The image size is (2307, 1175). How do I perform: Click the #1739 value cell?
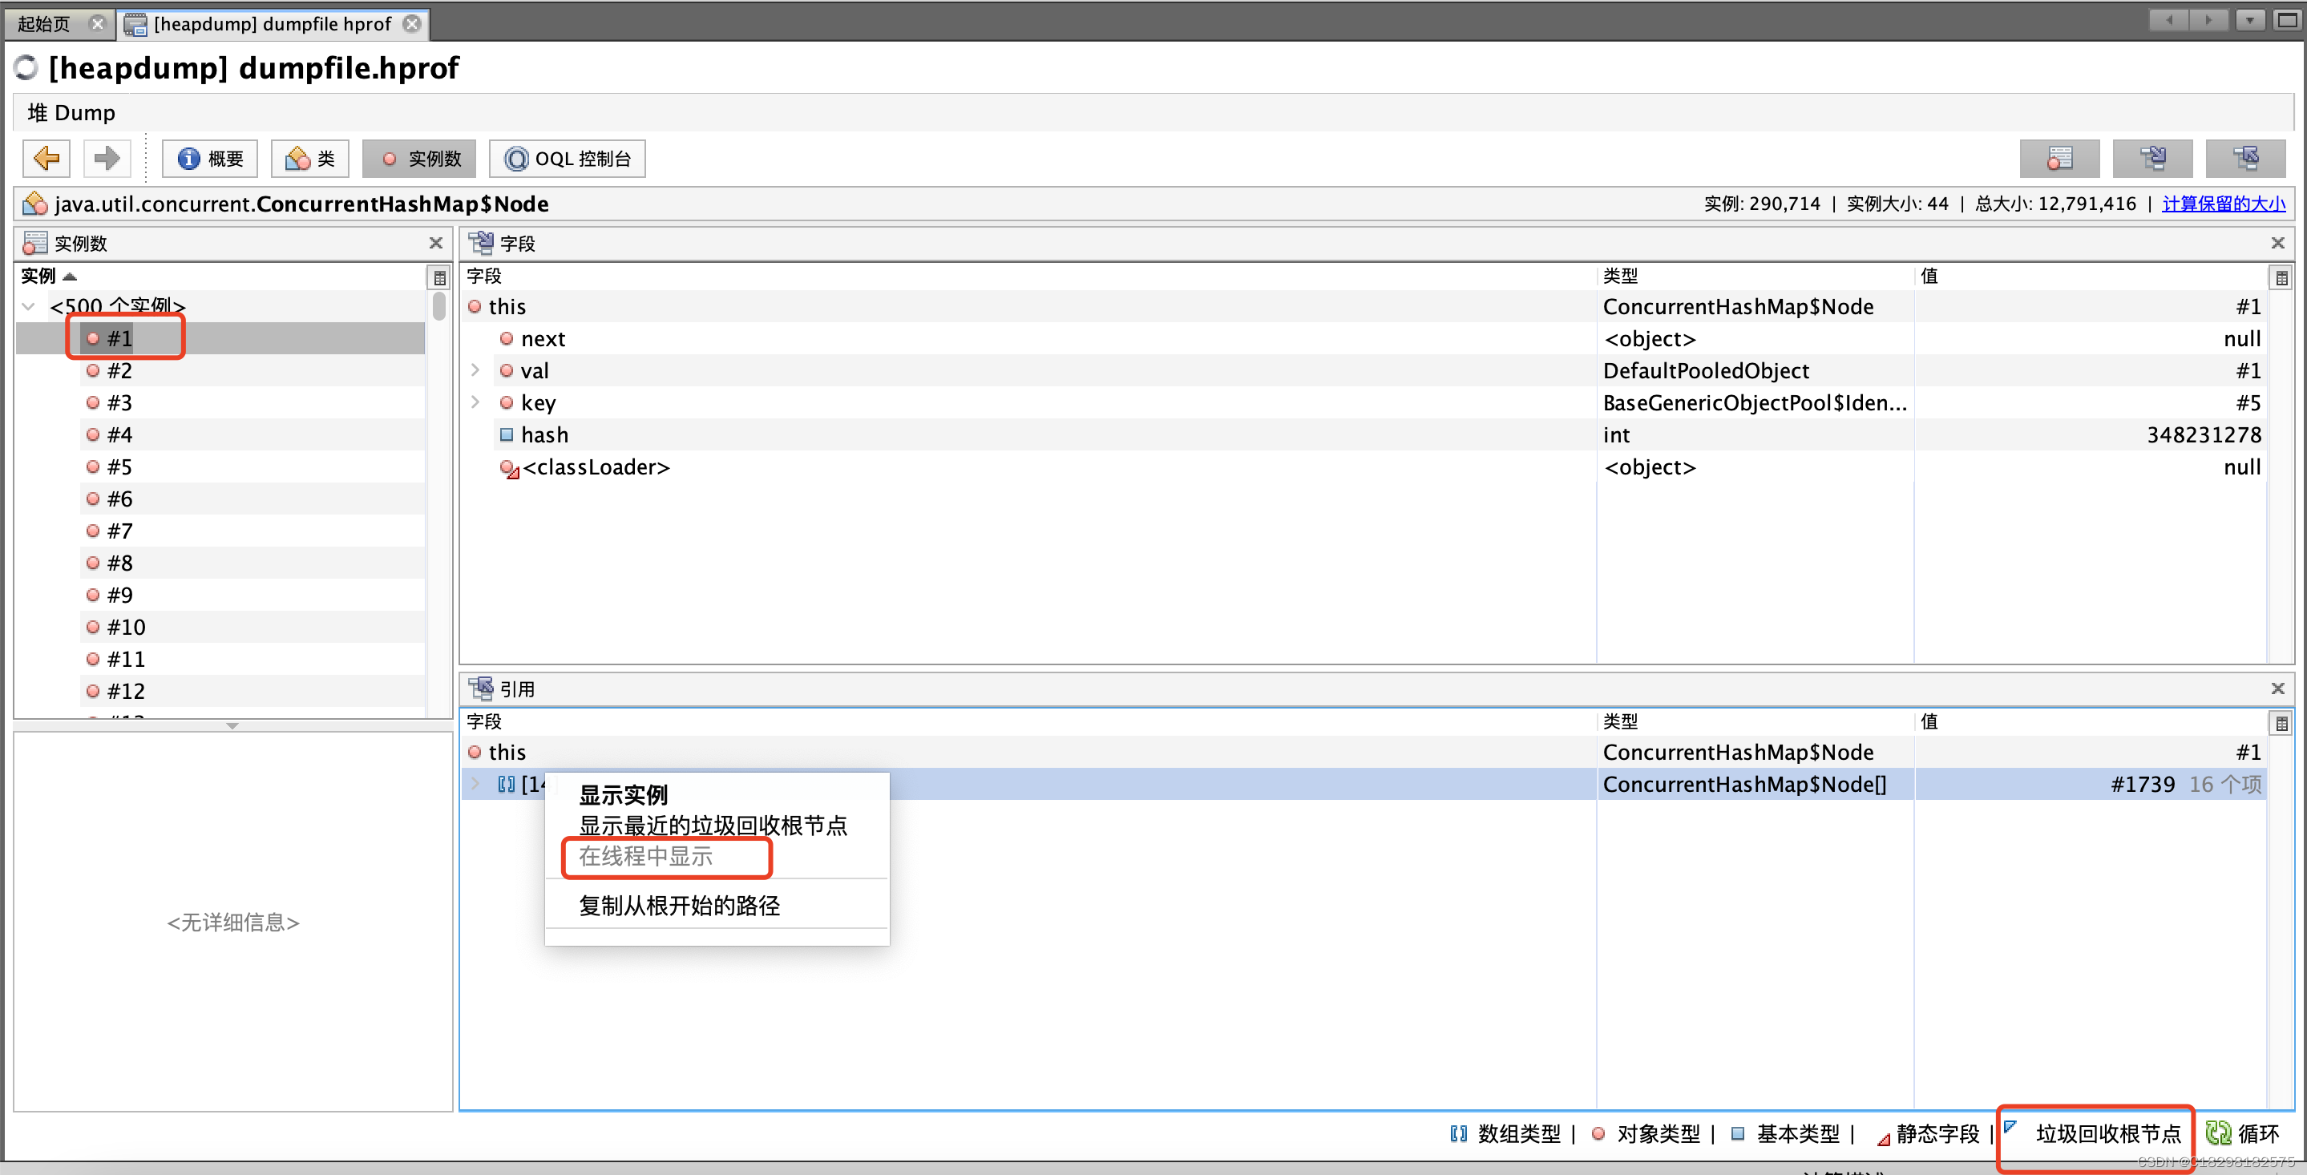pyautogui.click(x=2091, y=785)
